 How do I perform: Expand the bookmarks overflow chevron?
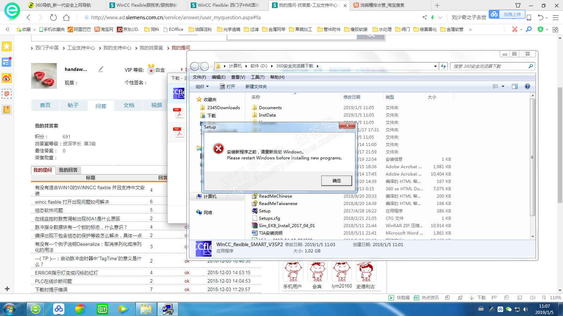pyautogui.click(x=470, y=29)
